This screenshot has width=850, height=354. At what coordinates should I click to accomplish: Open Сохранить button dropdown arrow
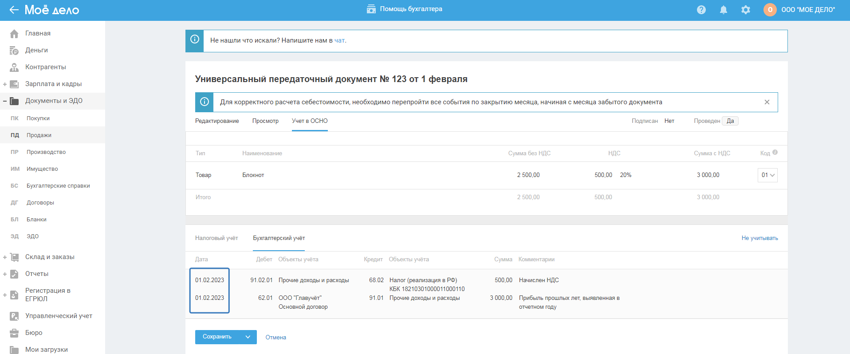point(248,337)
